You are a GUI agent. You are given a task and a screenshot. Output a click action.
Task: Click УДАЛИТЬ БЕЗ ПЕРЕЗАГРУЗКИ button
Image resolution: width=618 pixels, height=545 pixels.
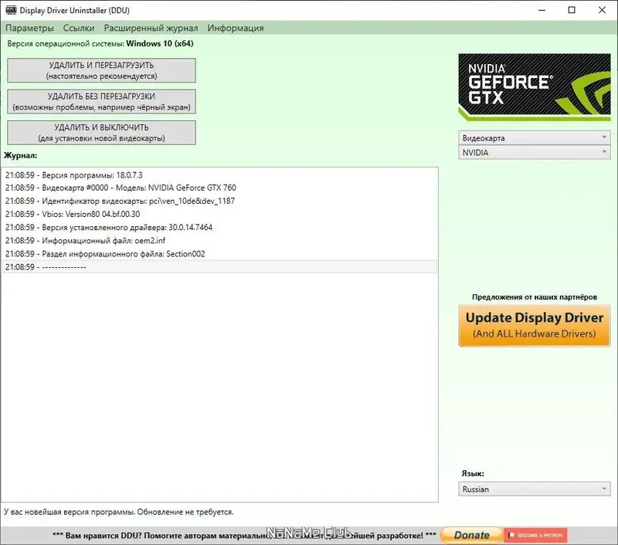[100, 101]
